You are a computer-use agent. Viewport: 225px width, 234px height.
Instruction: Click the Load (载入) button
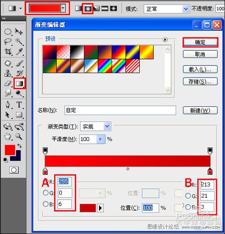click(x=200, y=69)
